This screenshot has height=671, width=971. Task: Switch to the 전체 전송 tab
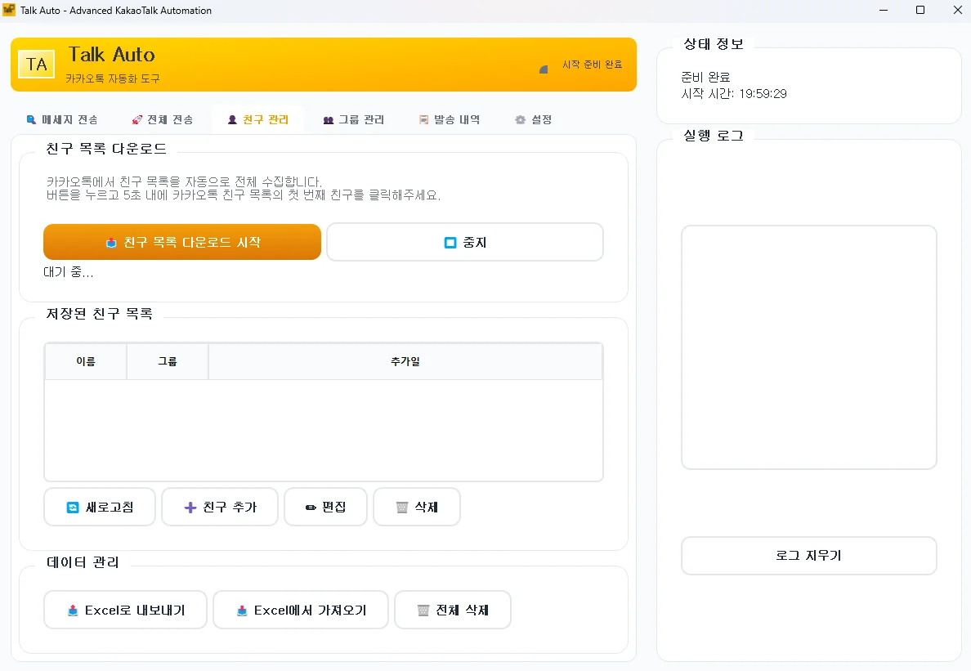coord(163,119)
